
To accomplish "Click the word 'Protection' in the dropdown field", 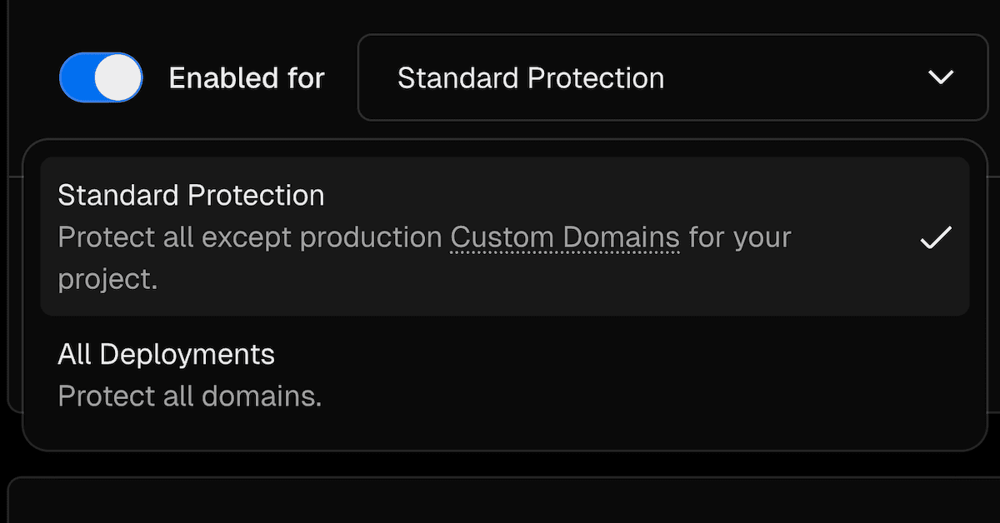I will click(596, 78).
